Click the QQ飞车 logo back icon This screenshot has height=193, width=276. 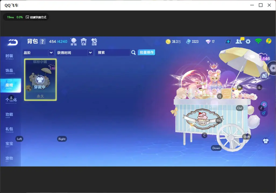click(x=12, y=42)
